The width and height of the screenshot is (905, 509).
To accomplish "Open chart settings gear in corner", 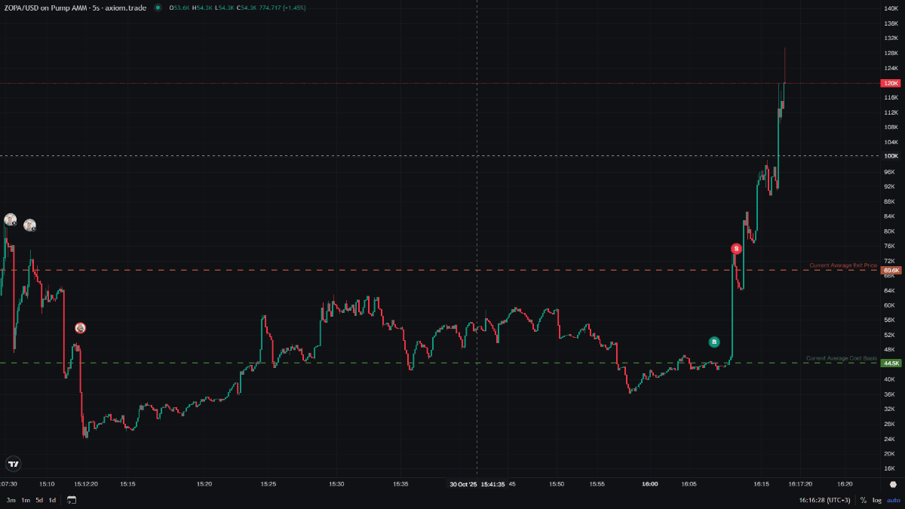I will 893,485.
